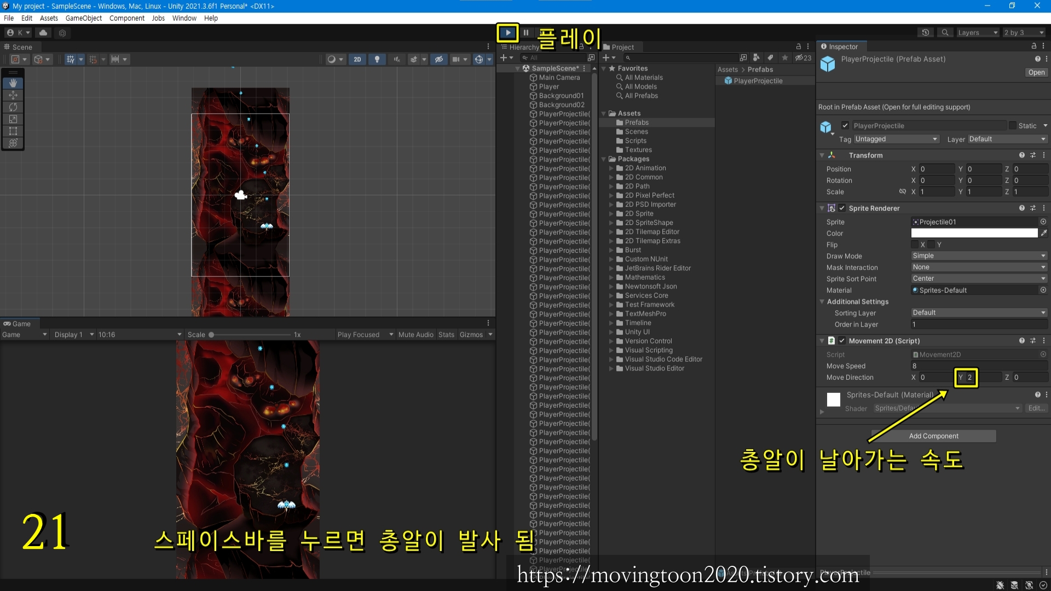Open the 2 by 3 layout dropdown

point(1024,33)
